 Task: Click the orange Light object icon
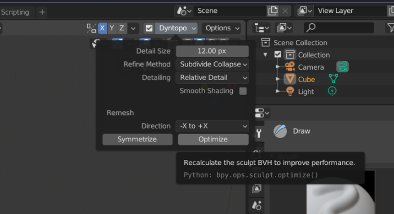(x=290, y=91)
